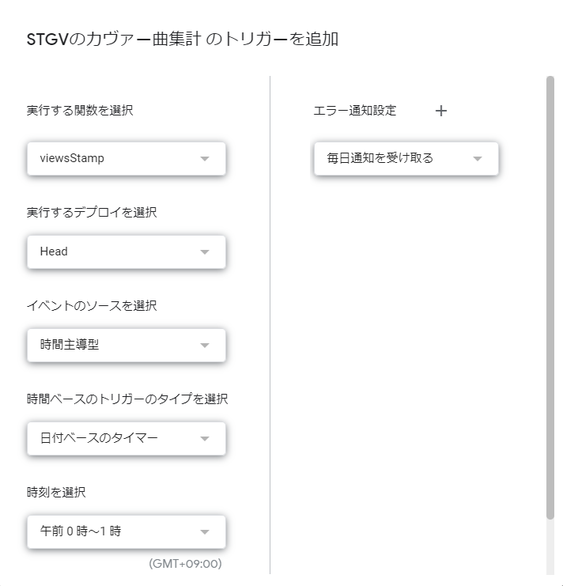Click the arrow icon on the 時間主導型 field
This screenshot has height=586, width=563.
(x=205, y=345)
